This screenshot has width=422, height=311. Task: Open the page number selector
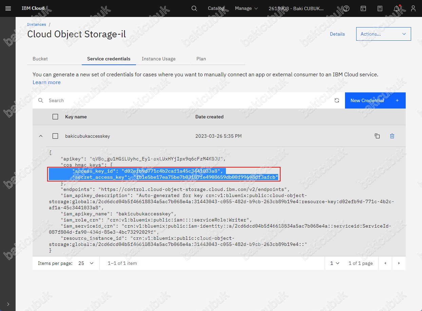click(335, 263)
